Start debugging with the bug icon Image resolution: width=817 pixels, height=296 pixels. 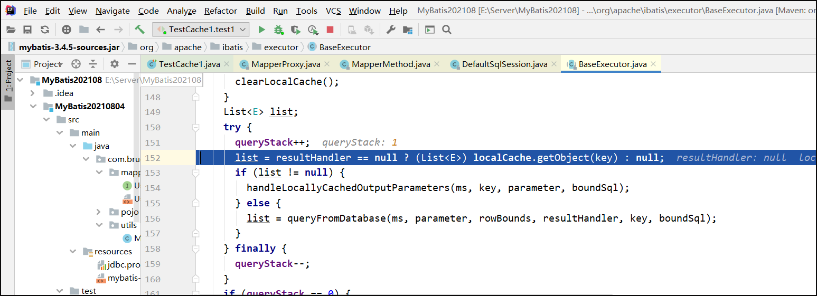pyautogui.click(x=279, y=30)
